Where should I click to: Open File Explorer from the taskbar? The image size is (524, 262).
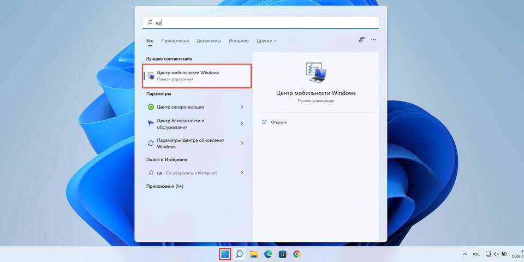[254, 254]
